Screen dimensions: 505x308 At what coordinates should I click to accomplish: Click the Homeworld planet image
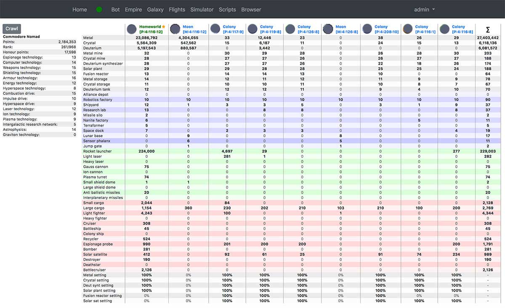[132, 29]
